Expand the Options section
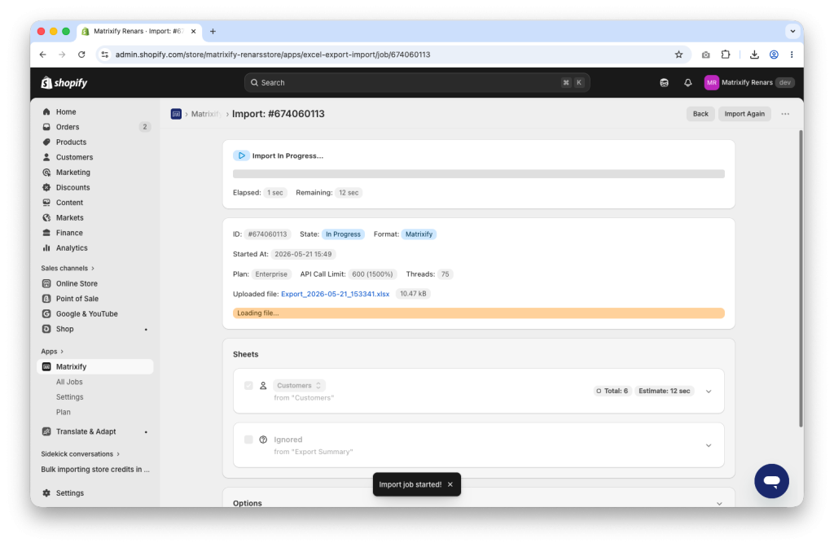 [719, 503]
